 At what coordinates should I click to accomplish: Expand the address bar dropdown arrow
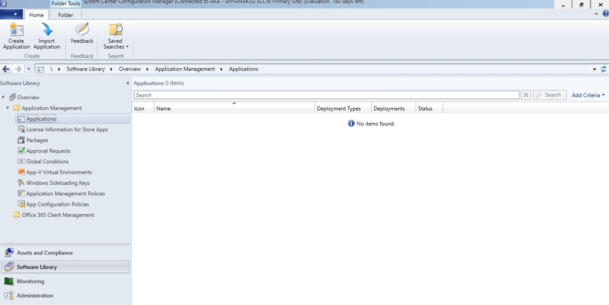(594, 69)
